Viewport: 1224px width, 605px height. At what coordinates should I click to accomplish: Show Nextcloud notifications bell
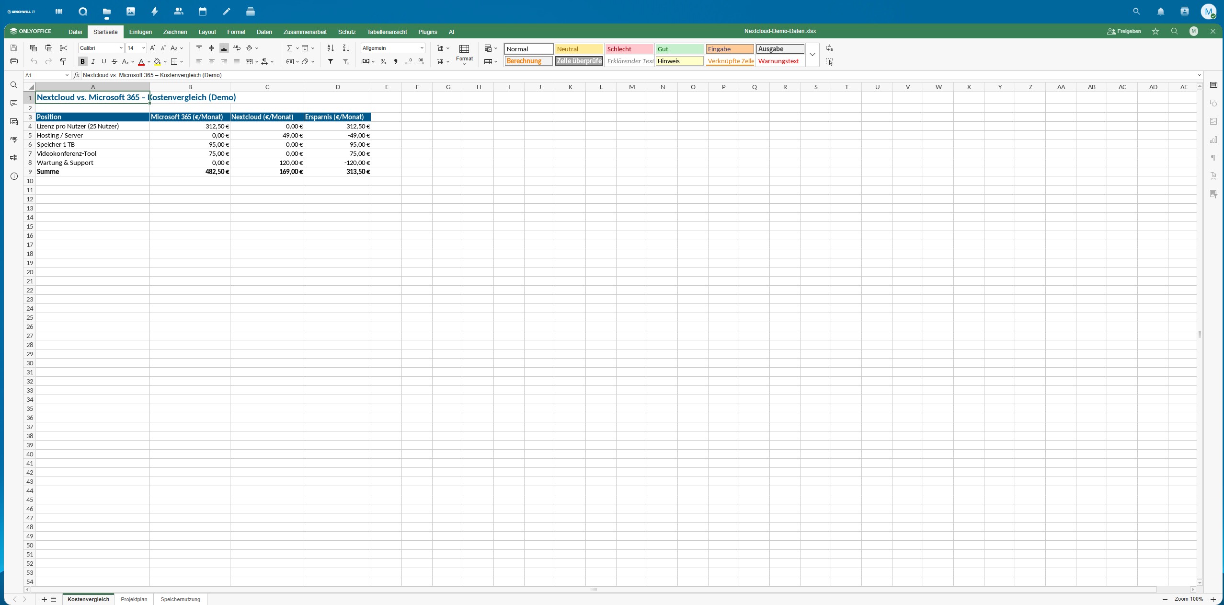(x=1161, y=12)
